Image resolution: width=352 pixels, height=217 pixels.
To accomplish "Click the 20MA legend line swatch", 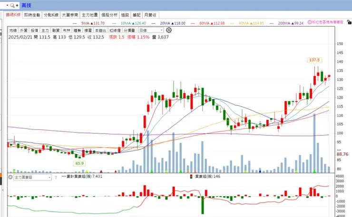I will point(153,23).
